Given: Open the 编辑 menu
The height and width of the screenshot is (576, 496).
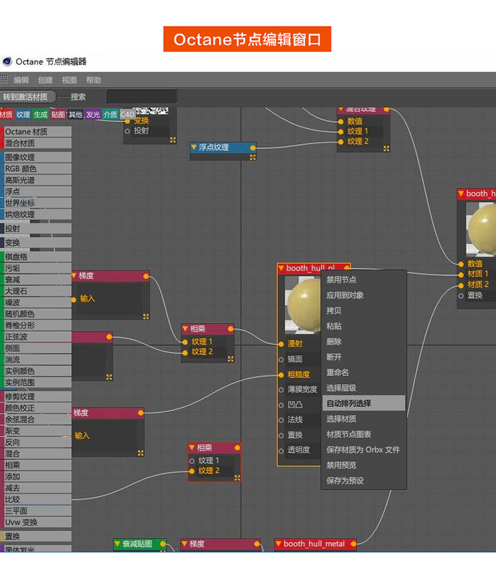Looking at the screenshot, I should (x=21, y=80).
